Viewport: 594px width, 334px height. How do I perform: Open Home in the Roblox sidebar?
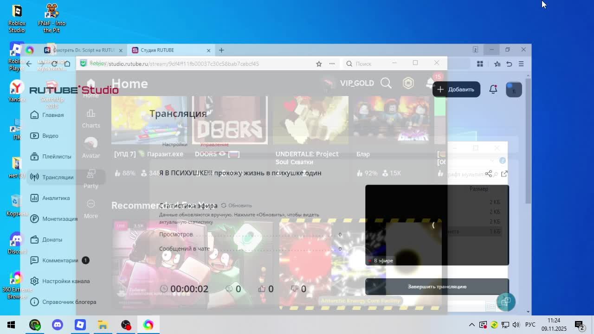point(91,89)
